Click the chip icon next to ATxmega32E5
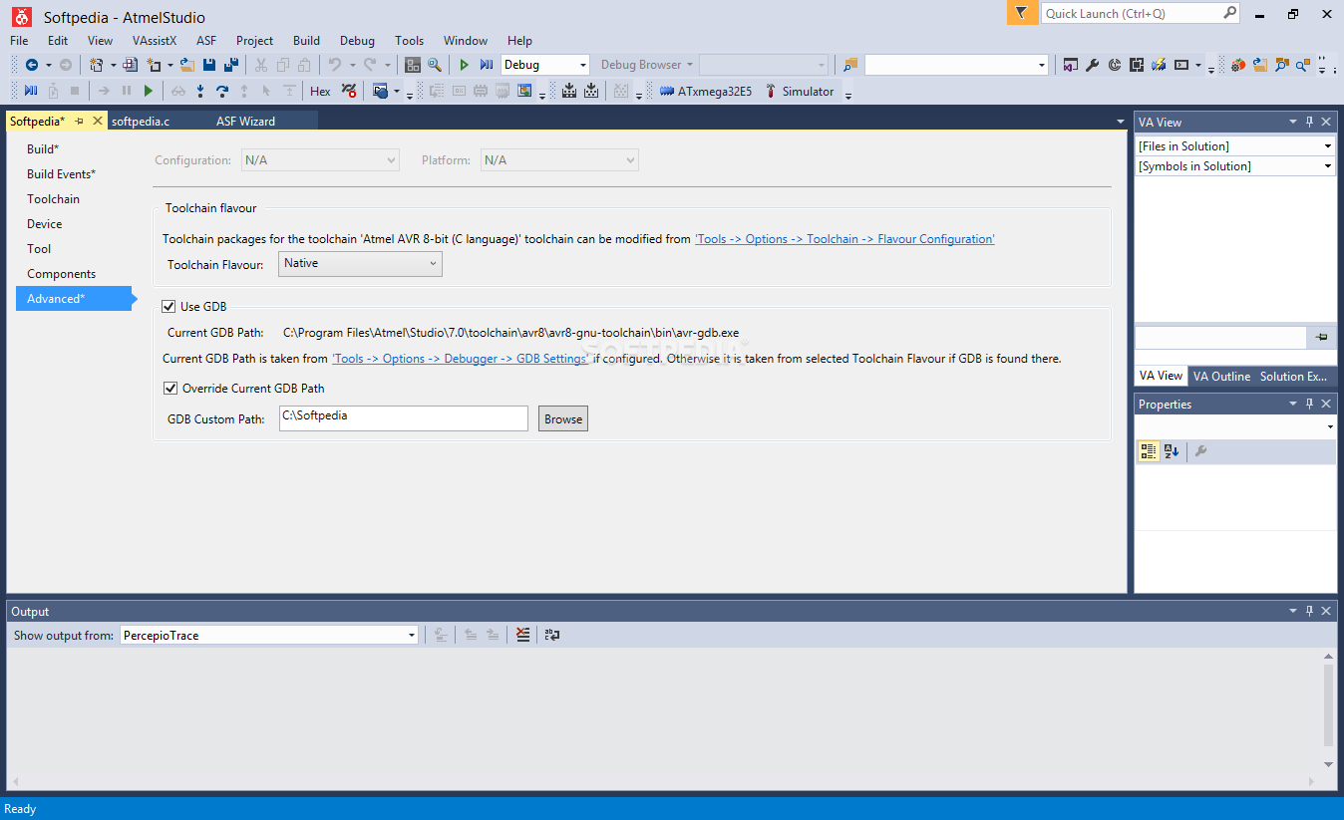The height and width of the screenshot is (820, 1344). tap(667, 92)
